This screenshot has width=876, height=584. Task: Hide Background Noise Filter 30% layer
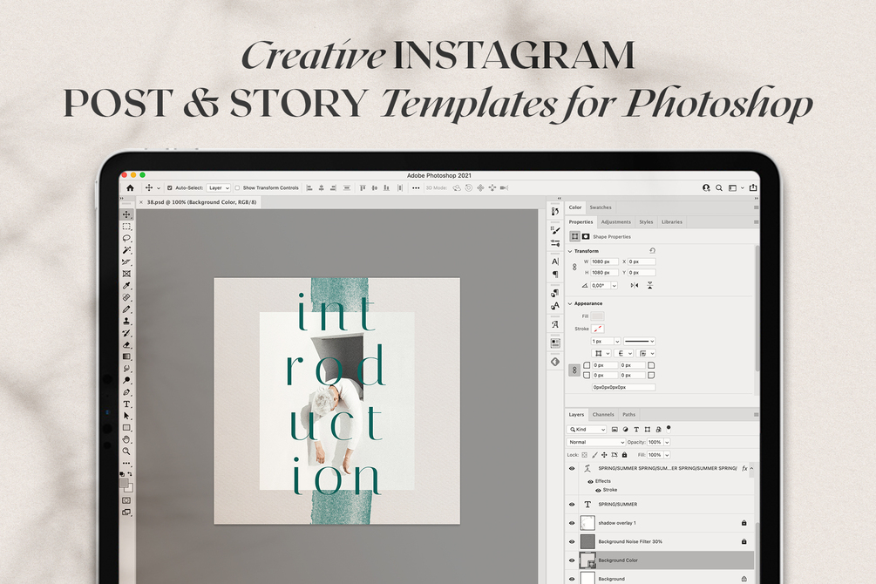(572, 541)
